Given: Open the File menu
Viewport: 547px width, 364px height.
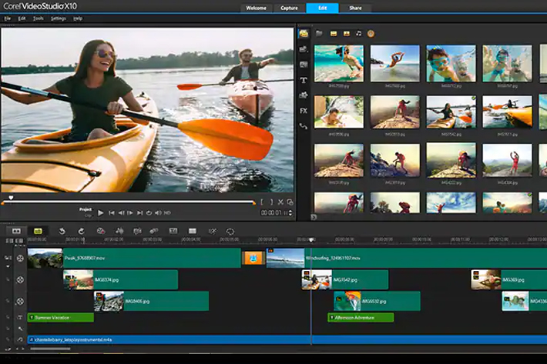Looking at the screenshot, I should 8,18.
